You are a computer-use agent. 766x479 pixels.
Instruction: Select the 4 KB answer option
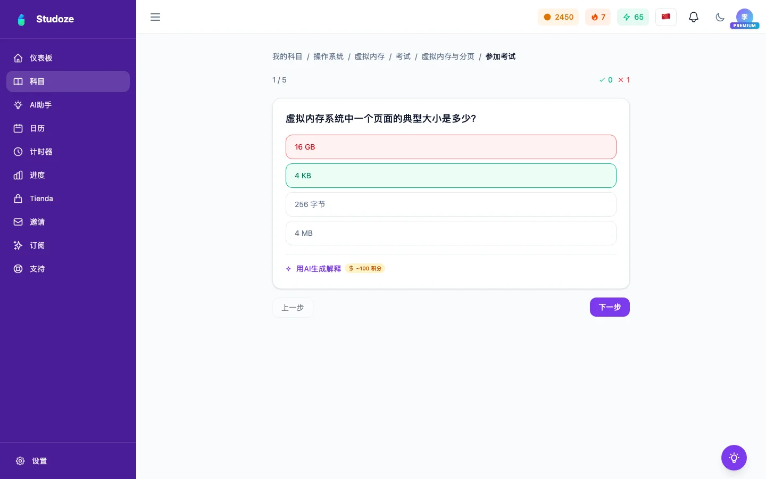pyautogui.click(x=451, y=176)
